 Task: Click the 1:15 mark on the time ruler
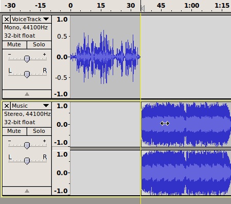[x=222, y=6]
